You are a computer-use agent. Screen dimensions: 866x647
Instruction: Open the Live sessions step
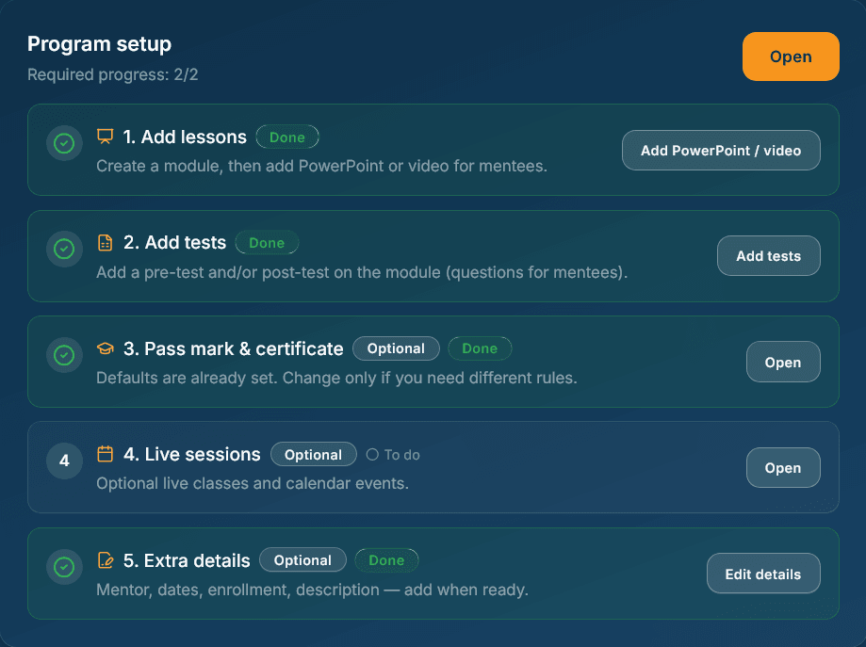click(x=782, y=467)
